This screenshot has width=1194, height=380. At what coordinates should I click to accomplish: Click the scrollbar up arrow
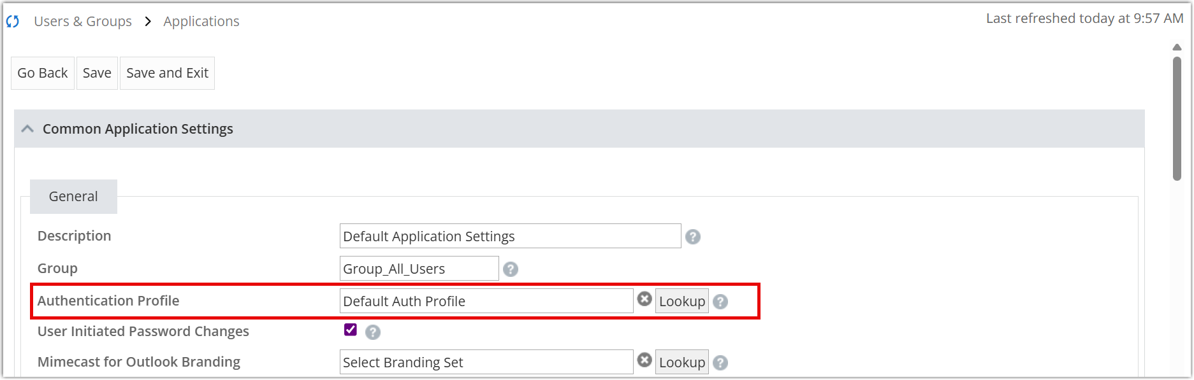(1177, 46)
